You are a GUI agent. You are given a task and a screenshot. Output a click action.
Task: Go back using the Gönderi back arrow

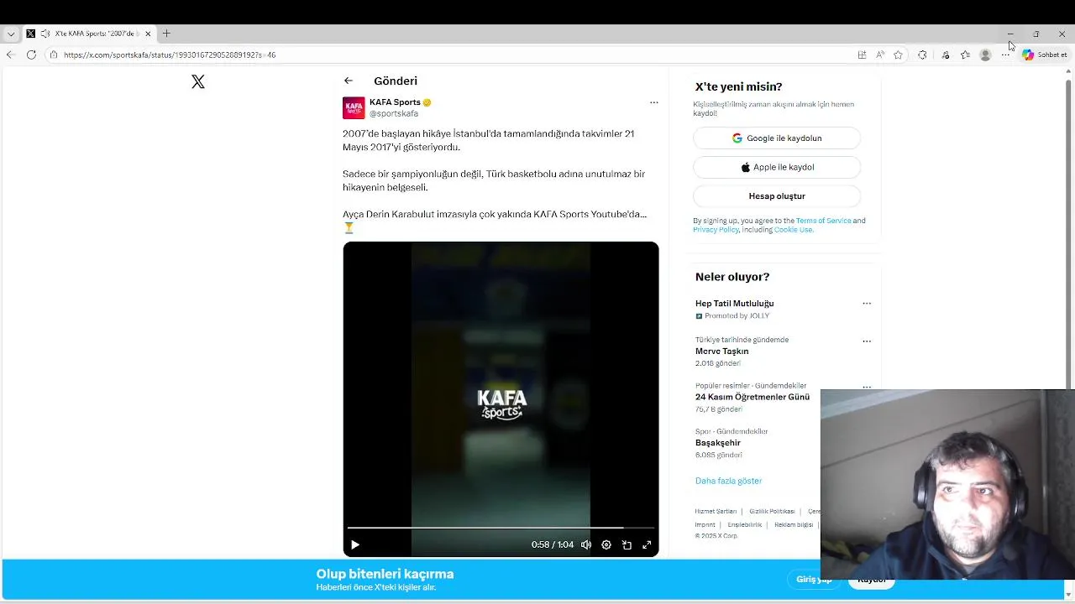349,81
